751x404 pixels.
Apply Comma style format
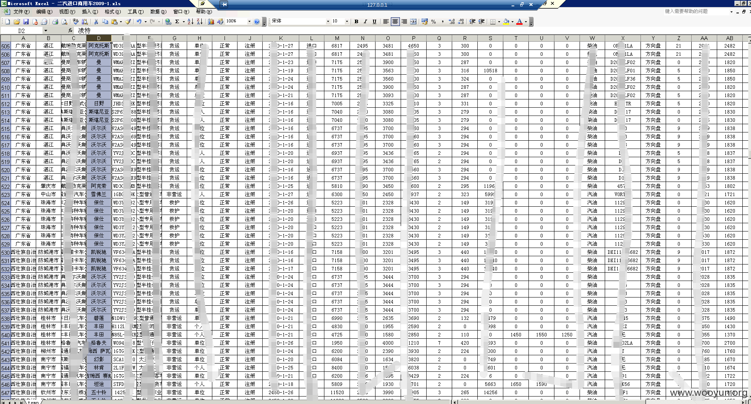(x=443, y=22)
